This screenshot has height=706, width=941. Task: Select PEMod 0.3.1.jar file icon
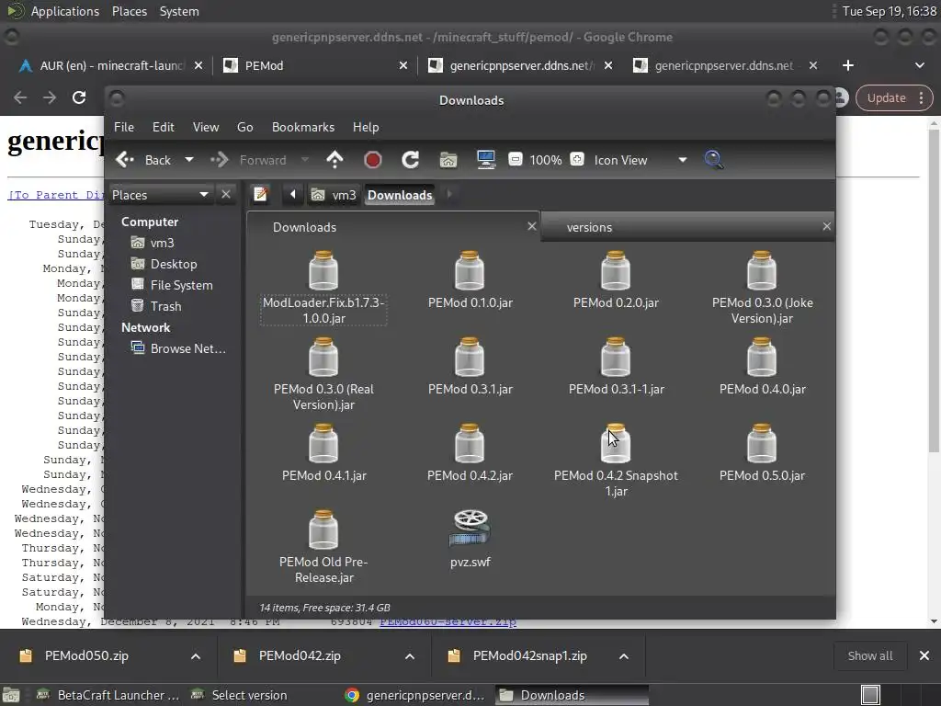point(470,358)
